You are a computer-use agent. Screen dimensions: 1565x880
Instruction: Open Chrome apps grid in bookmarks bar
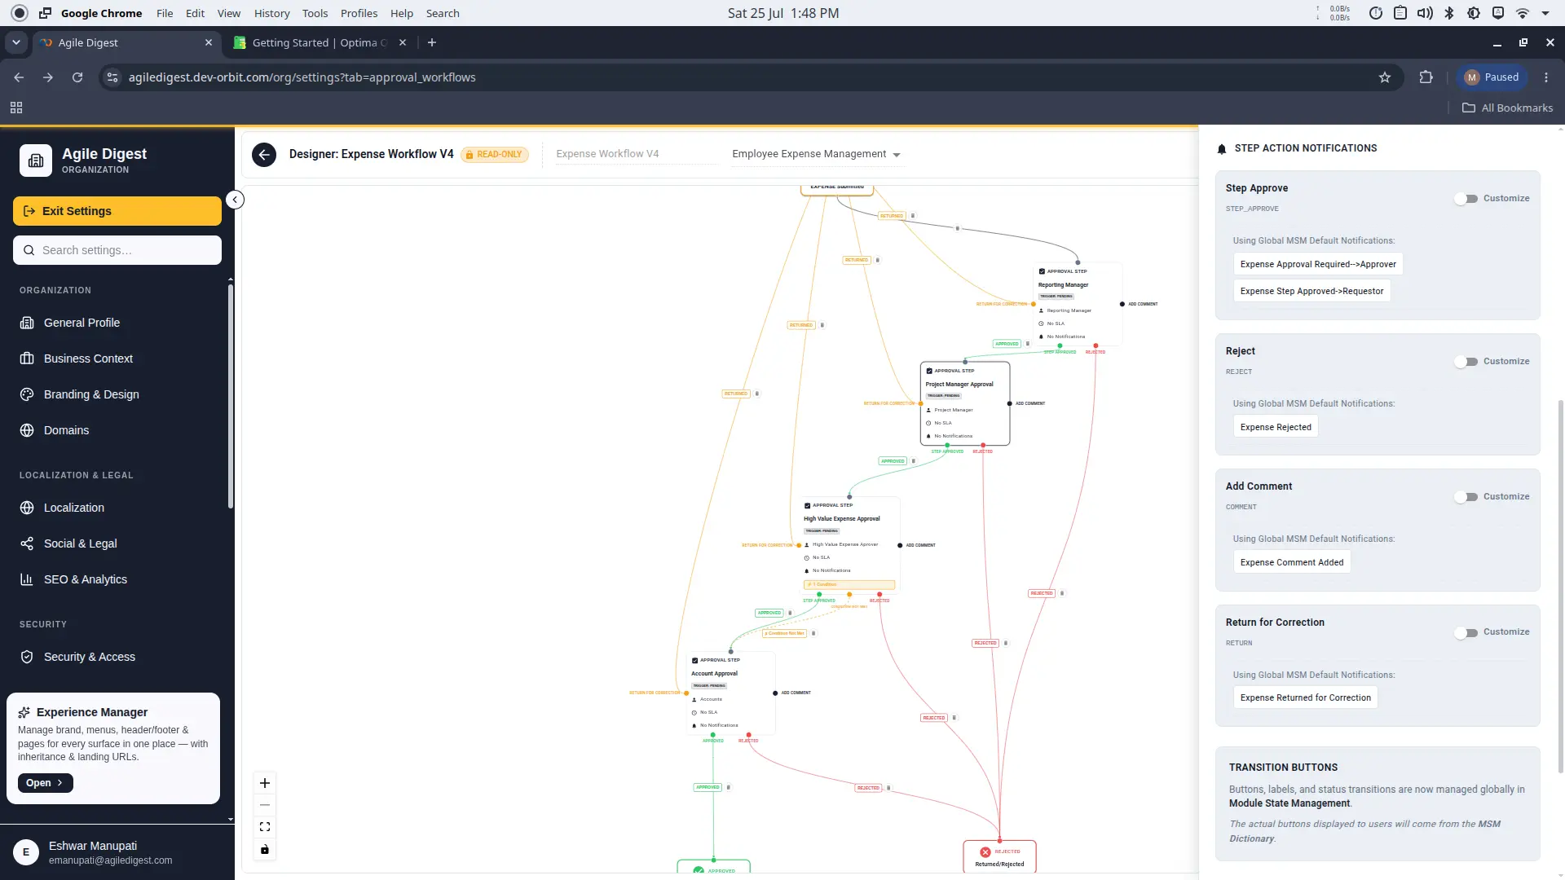(x=16, y=108)
